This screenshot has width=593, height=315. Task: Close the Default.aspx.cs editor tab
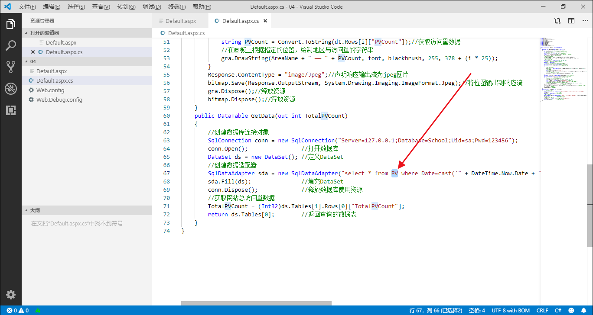(265, 21)
